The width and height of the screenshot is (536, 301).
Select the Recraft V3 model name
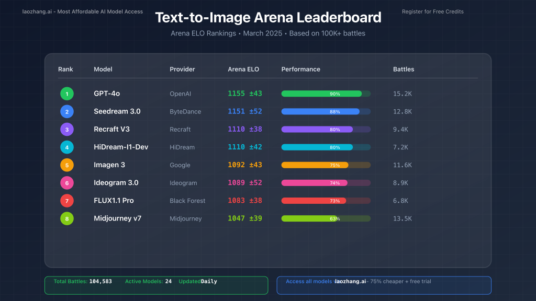(112, 130)
